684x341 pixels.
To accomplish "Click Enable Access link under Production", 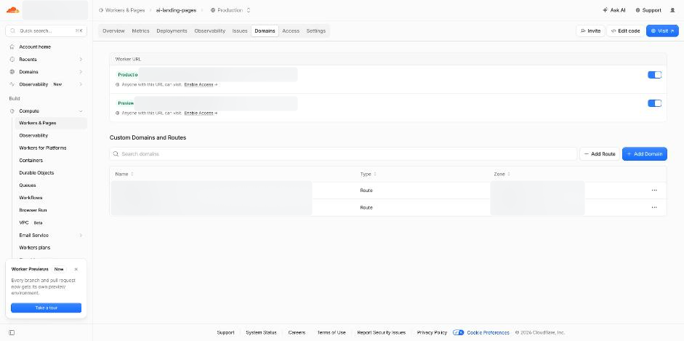I will point(201,84).
